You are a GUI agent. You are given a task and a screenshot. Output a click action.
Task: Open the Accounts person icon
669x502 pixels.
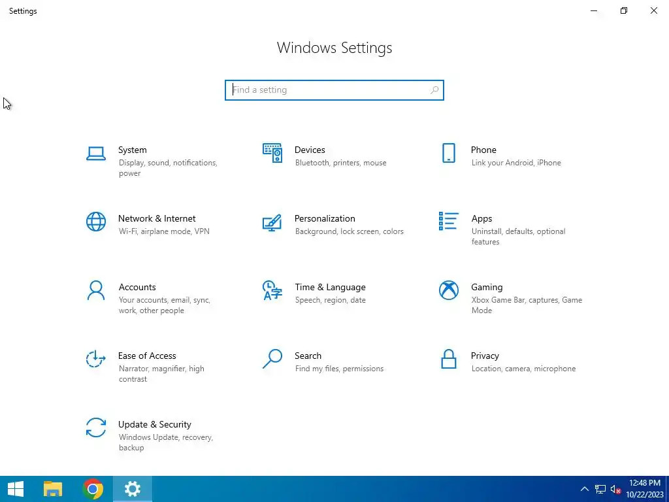click(x=96, y=290)
